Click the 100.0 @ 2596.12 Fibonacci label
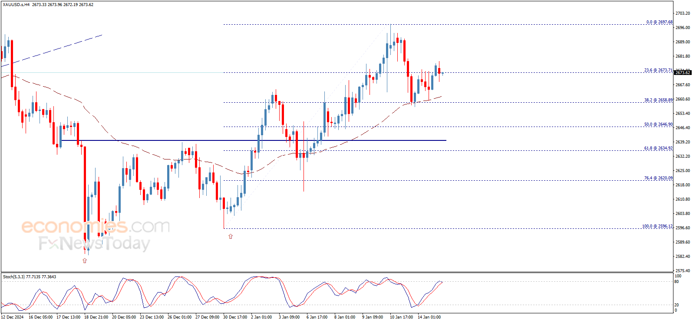 (657, 226)
